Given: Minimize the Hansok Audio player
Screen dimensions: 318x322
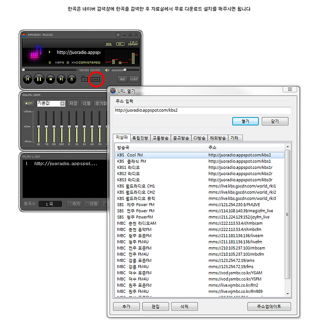Looking at the screenshot, I should pyautogui.click(x=125, y=35).
